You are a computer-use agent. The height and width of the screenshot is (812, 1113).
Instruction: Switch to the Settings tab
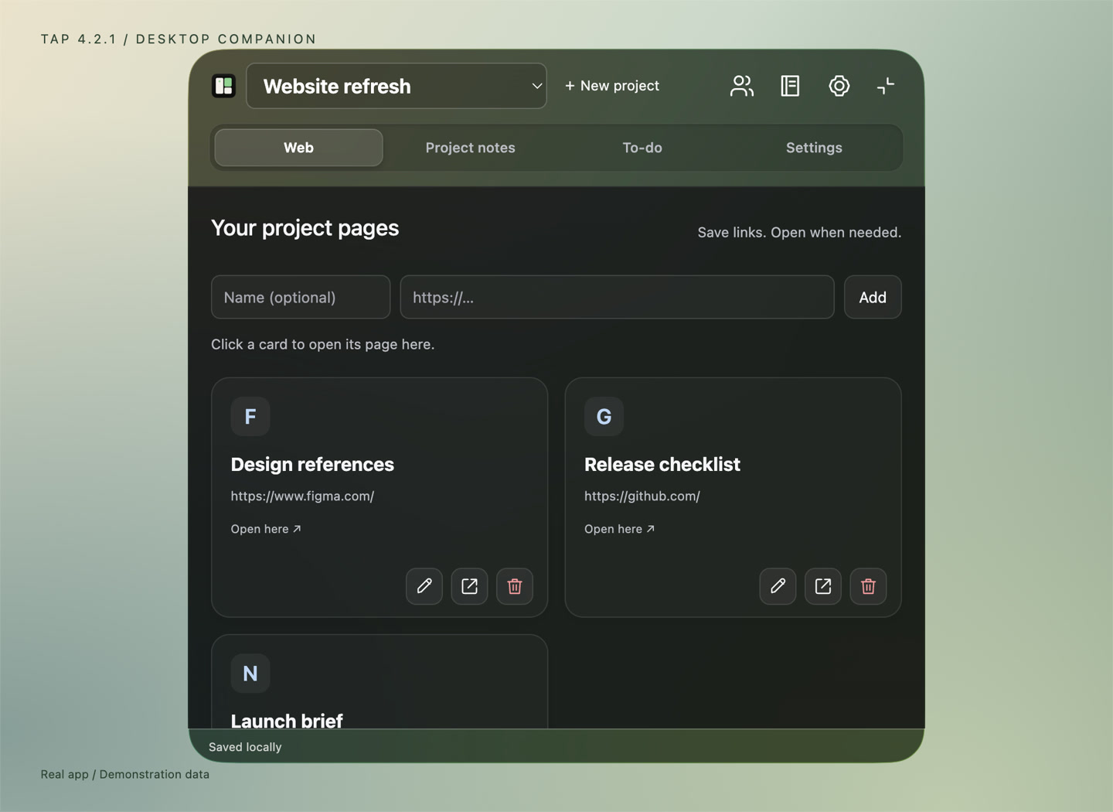click(x=814, y=148)
